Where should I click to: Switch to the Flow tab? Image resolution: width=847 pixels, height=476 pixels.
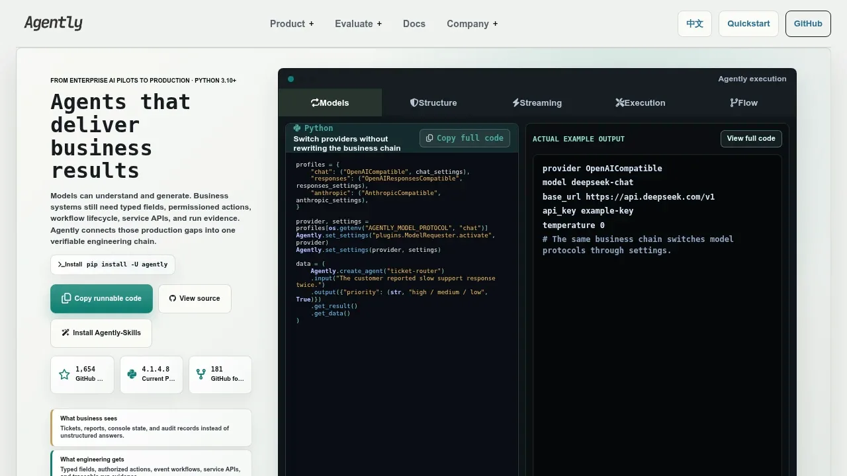click(744, 102)
